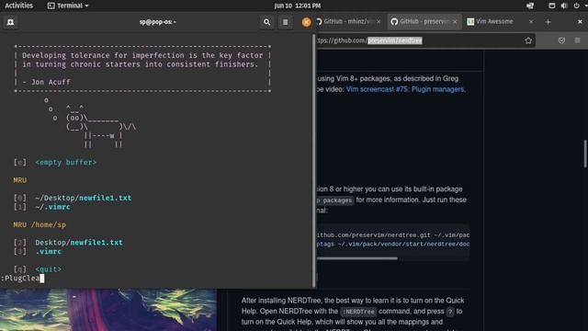The image size is (588, 331).
Task: Click the MRU /home/sp heading
Action: (40, 224)
